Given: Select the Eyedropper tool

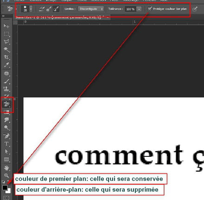Looking at the screenshot, I should [6, 65].
